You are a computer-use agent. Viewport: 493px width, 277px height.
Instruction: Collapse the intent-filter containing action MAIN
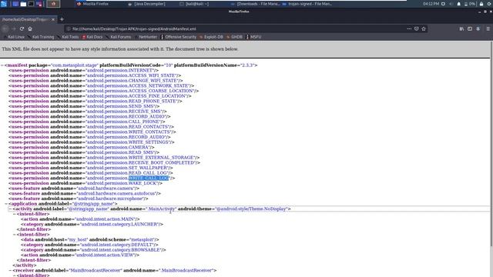(x=15, y=214)
